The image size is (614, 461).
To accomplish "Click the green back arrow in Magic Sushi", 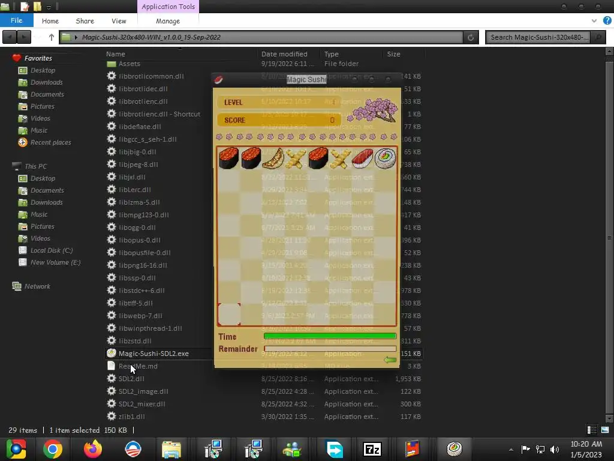I will [x=390, y=360].
